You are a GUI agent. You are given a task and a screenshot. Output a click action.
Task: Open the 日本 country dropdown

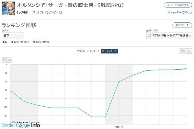[x=13, y=36]
